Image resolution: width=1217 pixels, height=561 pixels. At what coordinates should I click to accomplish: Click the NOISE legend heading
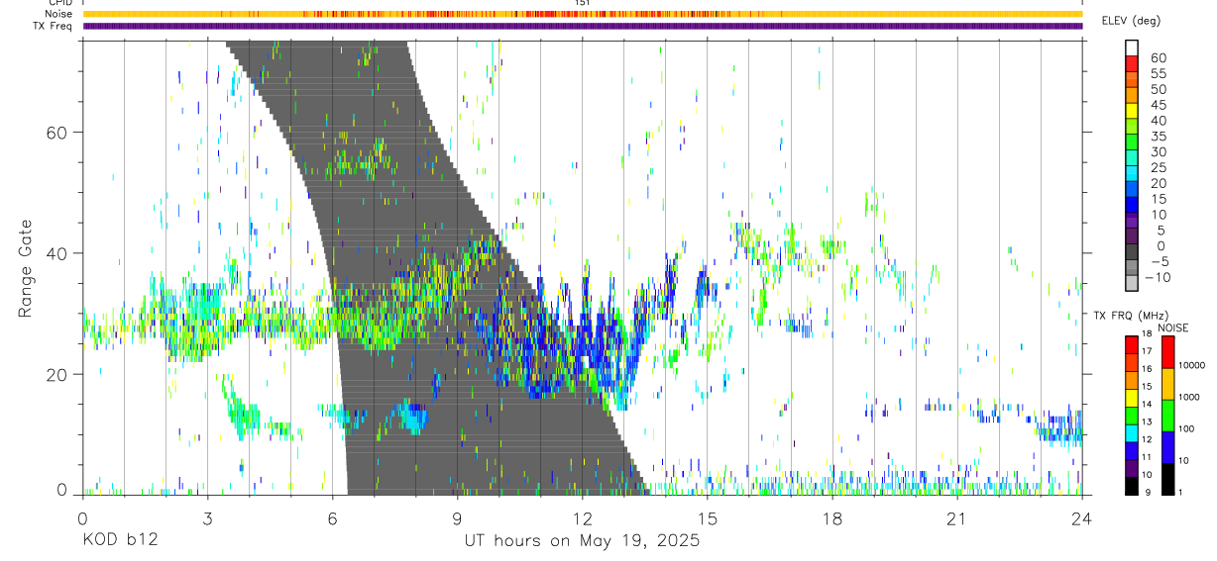click(x=1172, y=327)
